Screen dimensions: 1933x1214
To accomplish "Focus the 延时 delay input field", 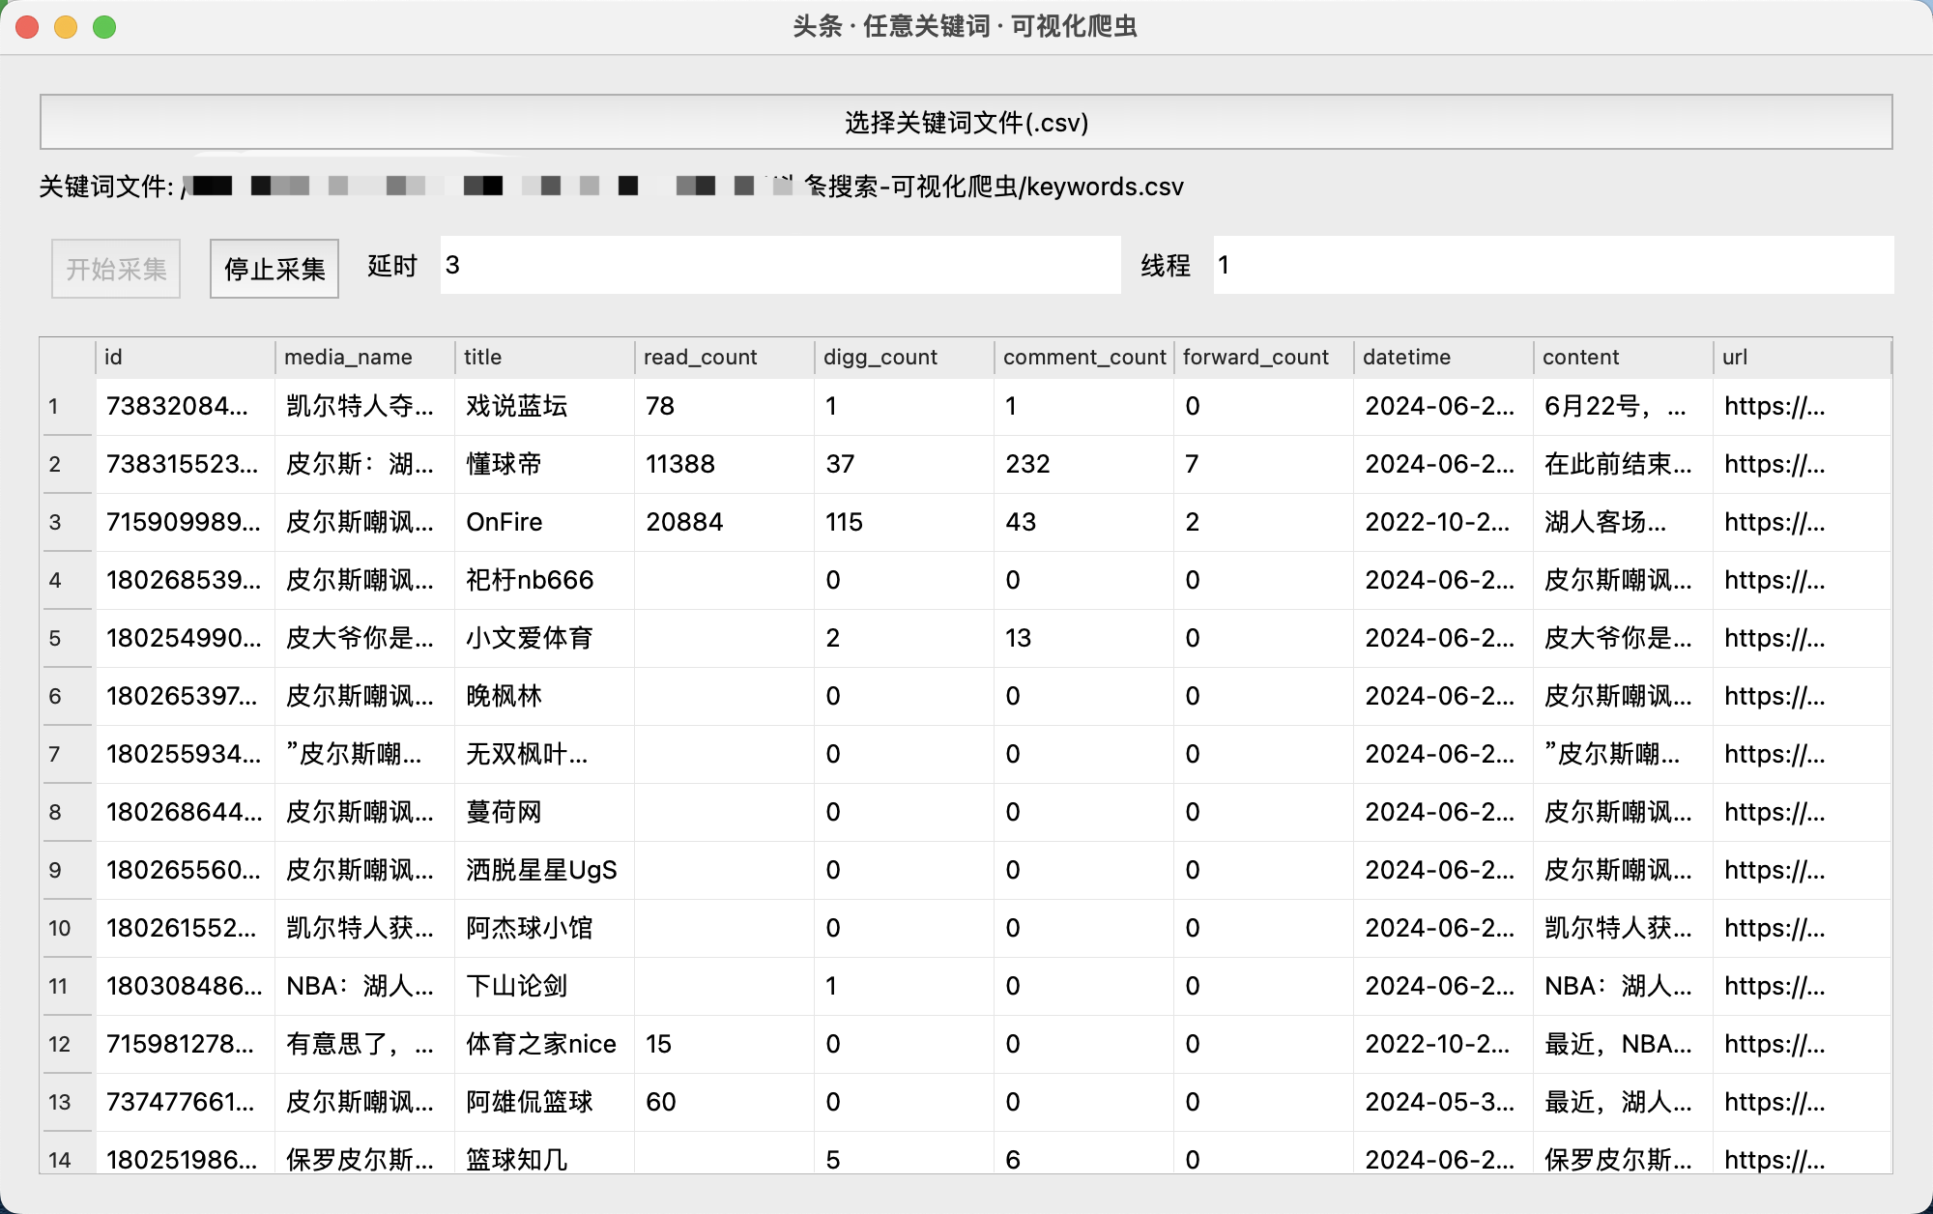I will pyautogui.click(x=779, y=265).
